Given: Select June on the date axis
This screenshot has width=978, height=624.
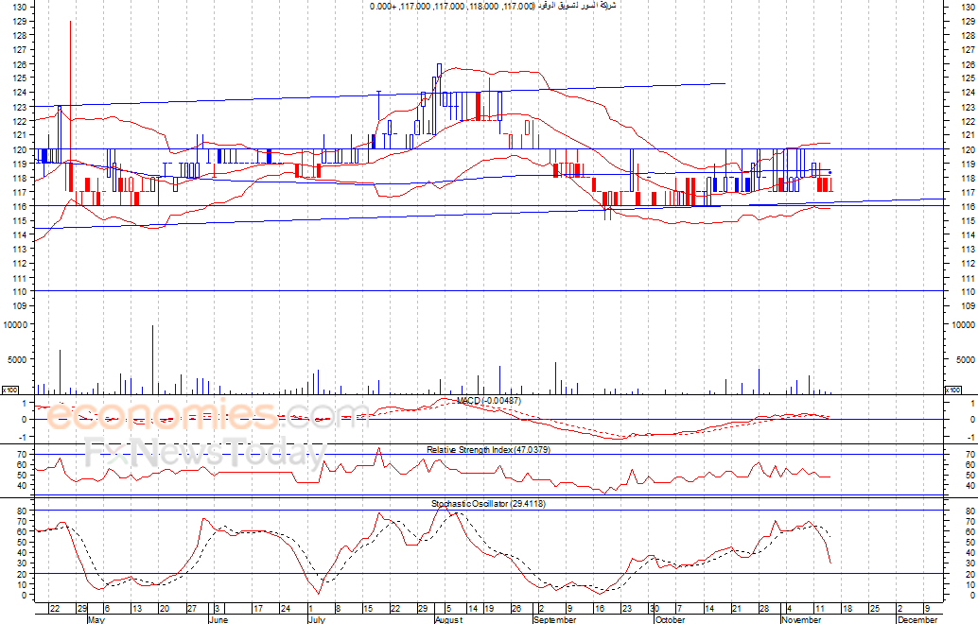Looking at the screenshot, I should (218, 619).
